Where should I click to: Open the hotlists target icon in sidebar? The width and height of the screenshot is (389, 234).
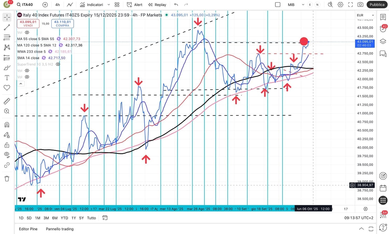tap(383, 176)
